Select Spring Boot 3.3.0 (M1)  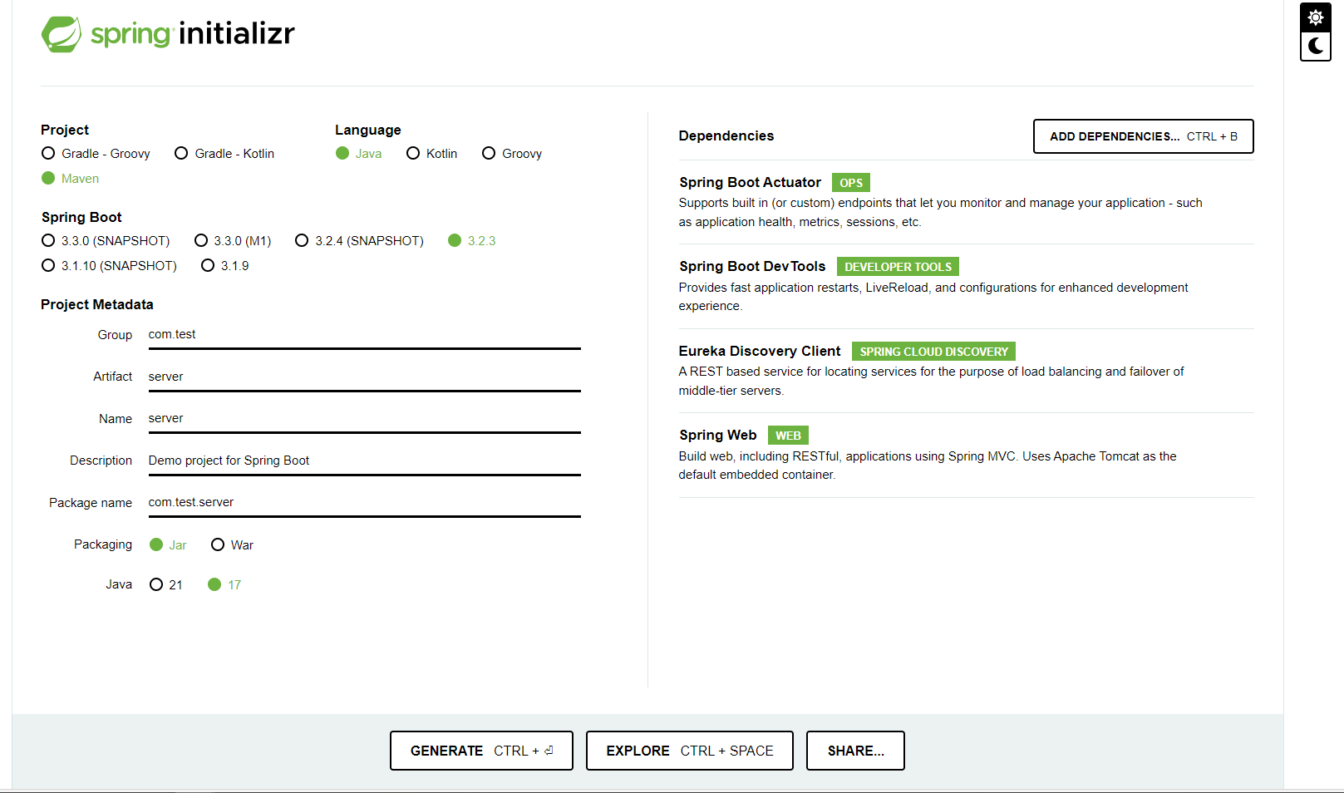point(233,241)
